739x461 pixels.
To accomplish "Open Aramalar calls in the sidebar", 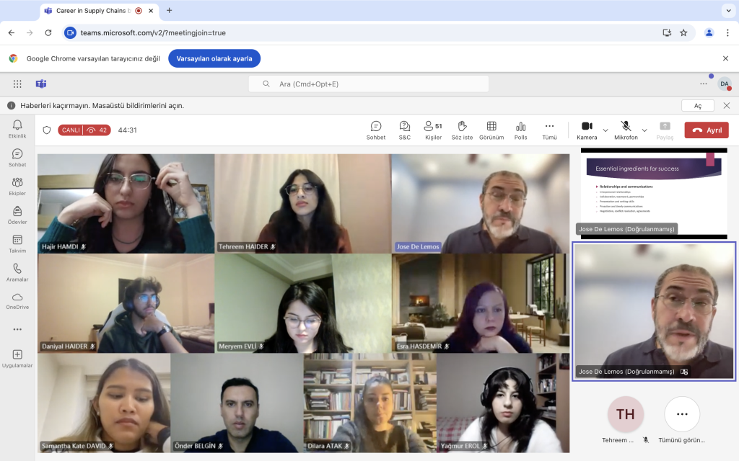I will pyautogui.click(x=17, y=272).
